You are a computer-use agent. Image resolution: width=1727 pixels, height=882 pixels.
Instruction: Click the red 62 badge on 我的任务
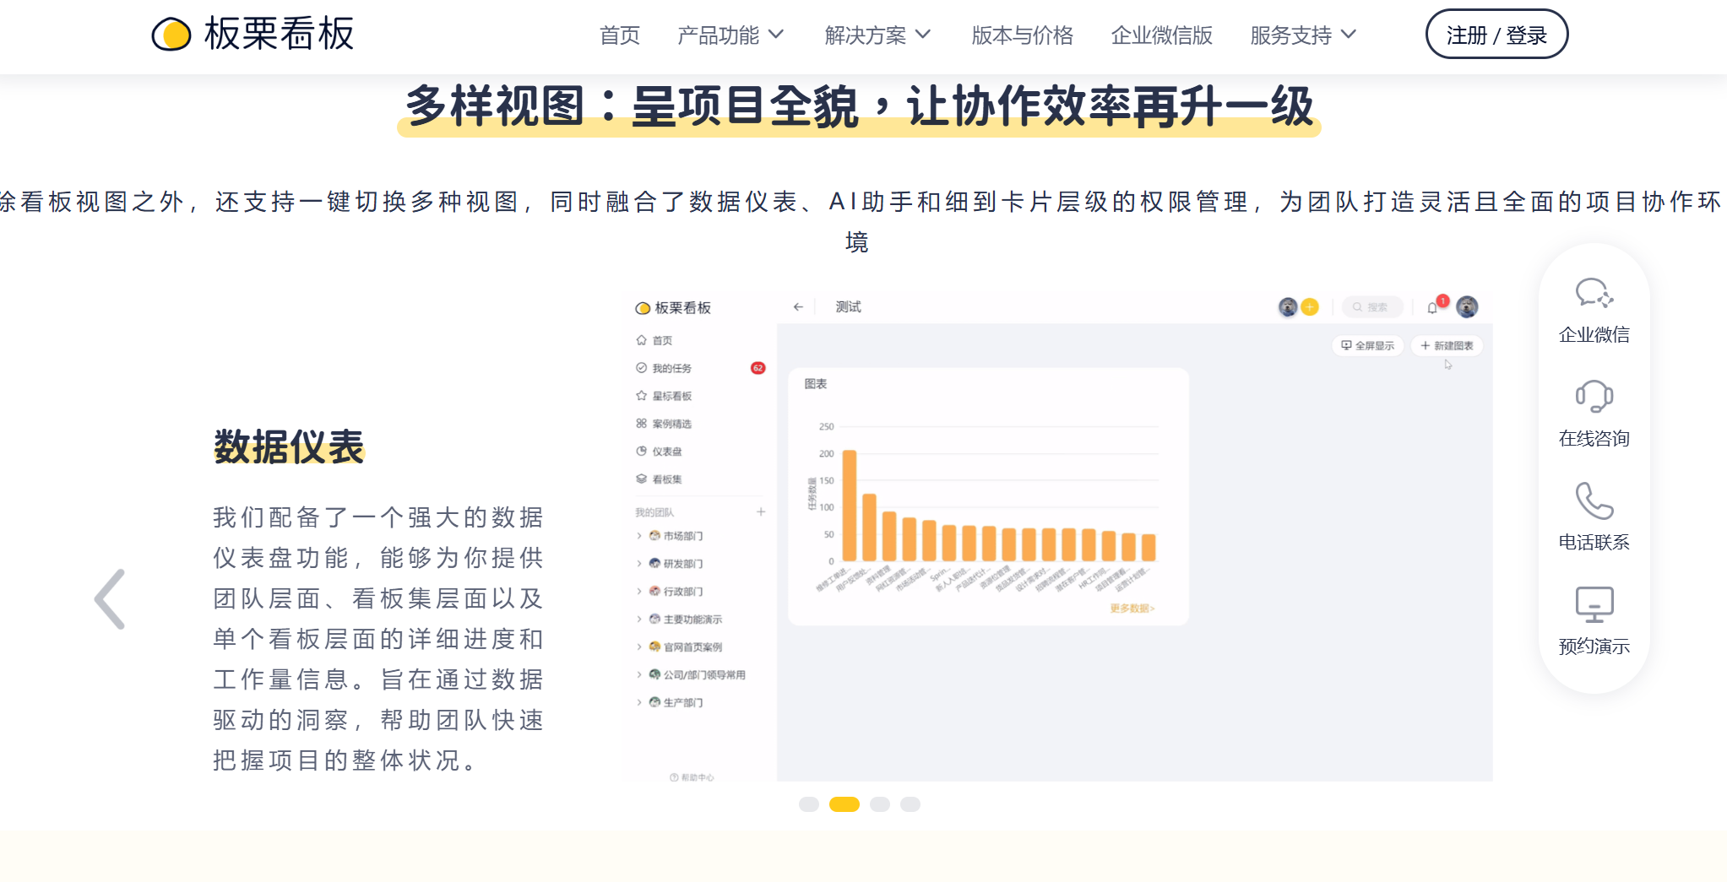pos(758,368)
